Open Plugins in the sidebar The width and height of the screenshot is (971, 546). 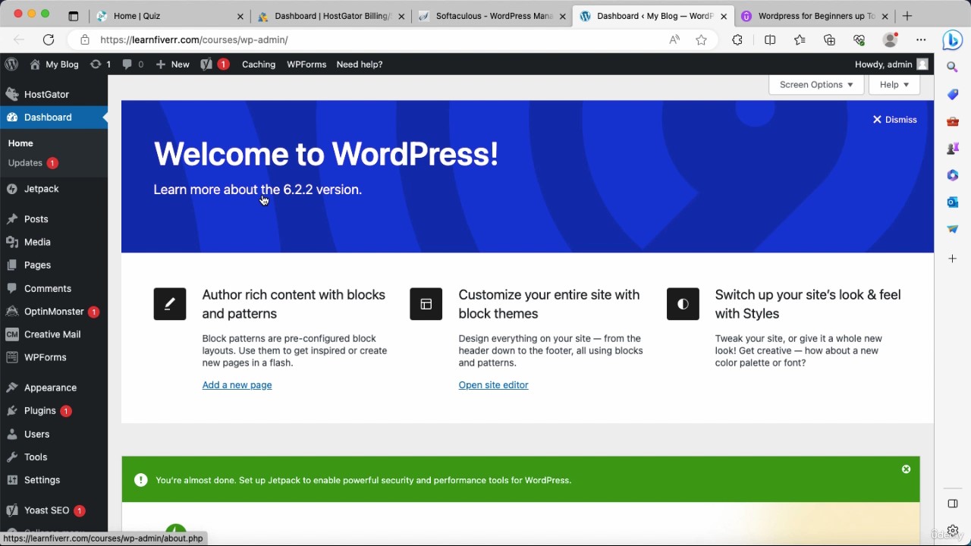point(54,411)
